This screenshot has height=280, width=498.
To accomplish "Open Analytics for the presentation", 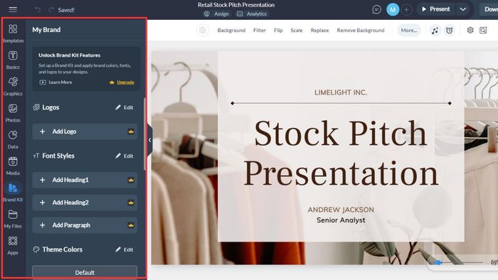I will [252, 14].
